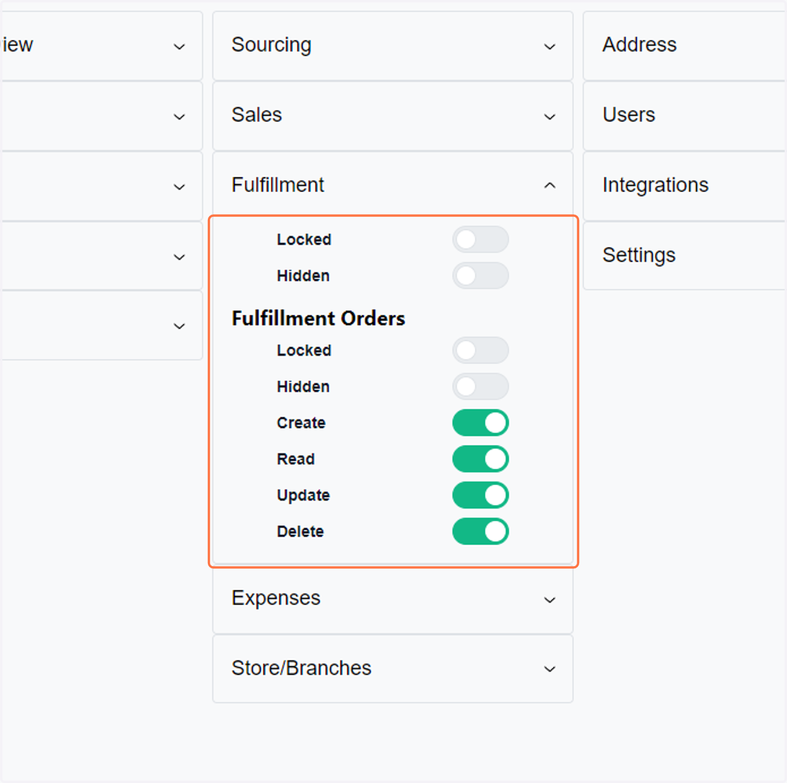The image size is (787, 783).
Task: Open the Settings panel
Action: (x=685, y=255)
